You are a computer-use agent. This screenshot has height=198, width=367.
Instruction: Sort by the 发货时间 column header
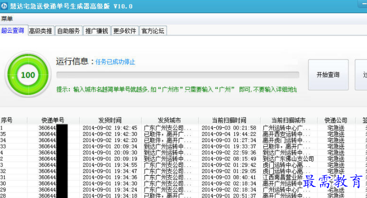pyautogui.click(x=110, y=120)
